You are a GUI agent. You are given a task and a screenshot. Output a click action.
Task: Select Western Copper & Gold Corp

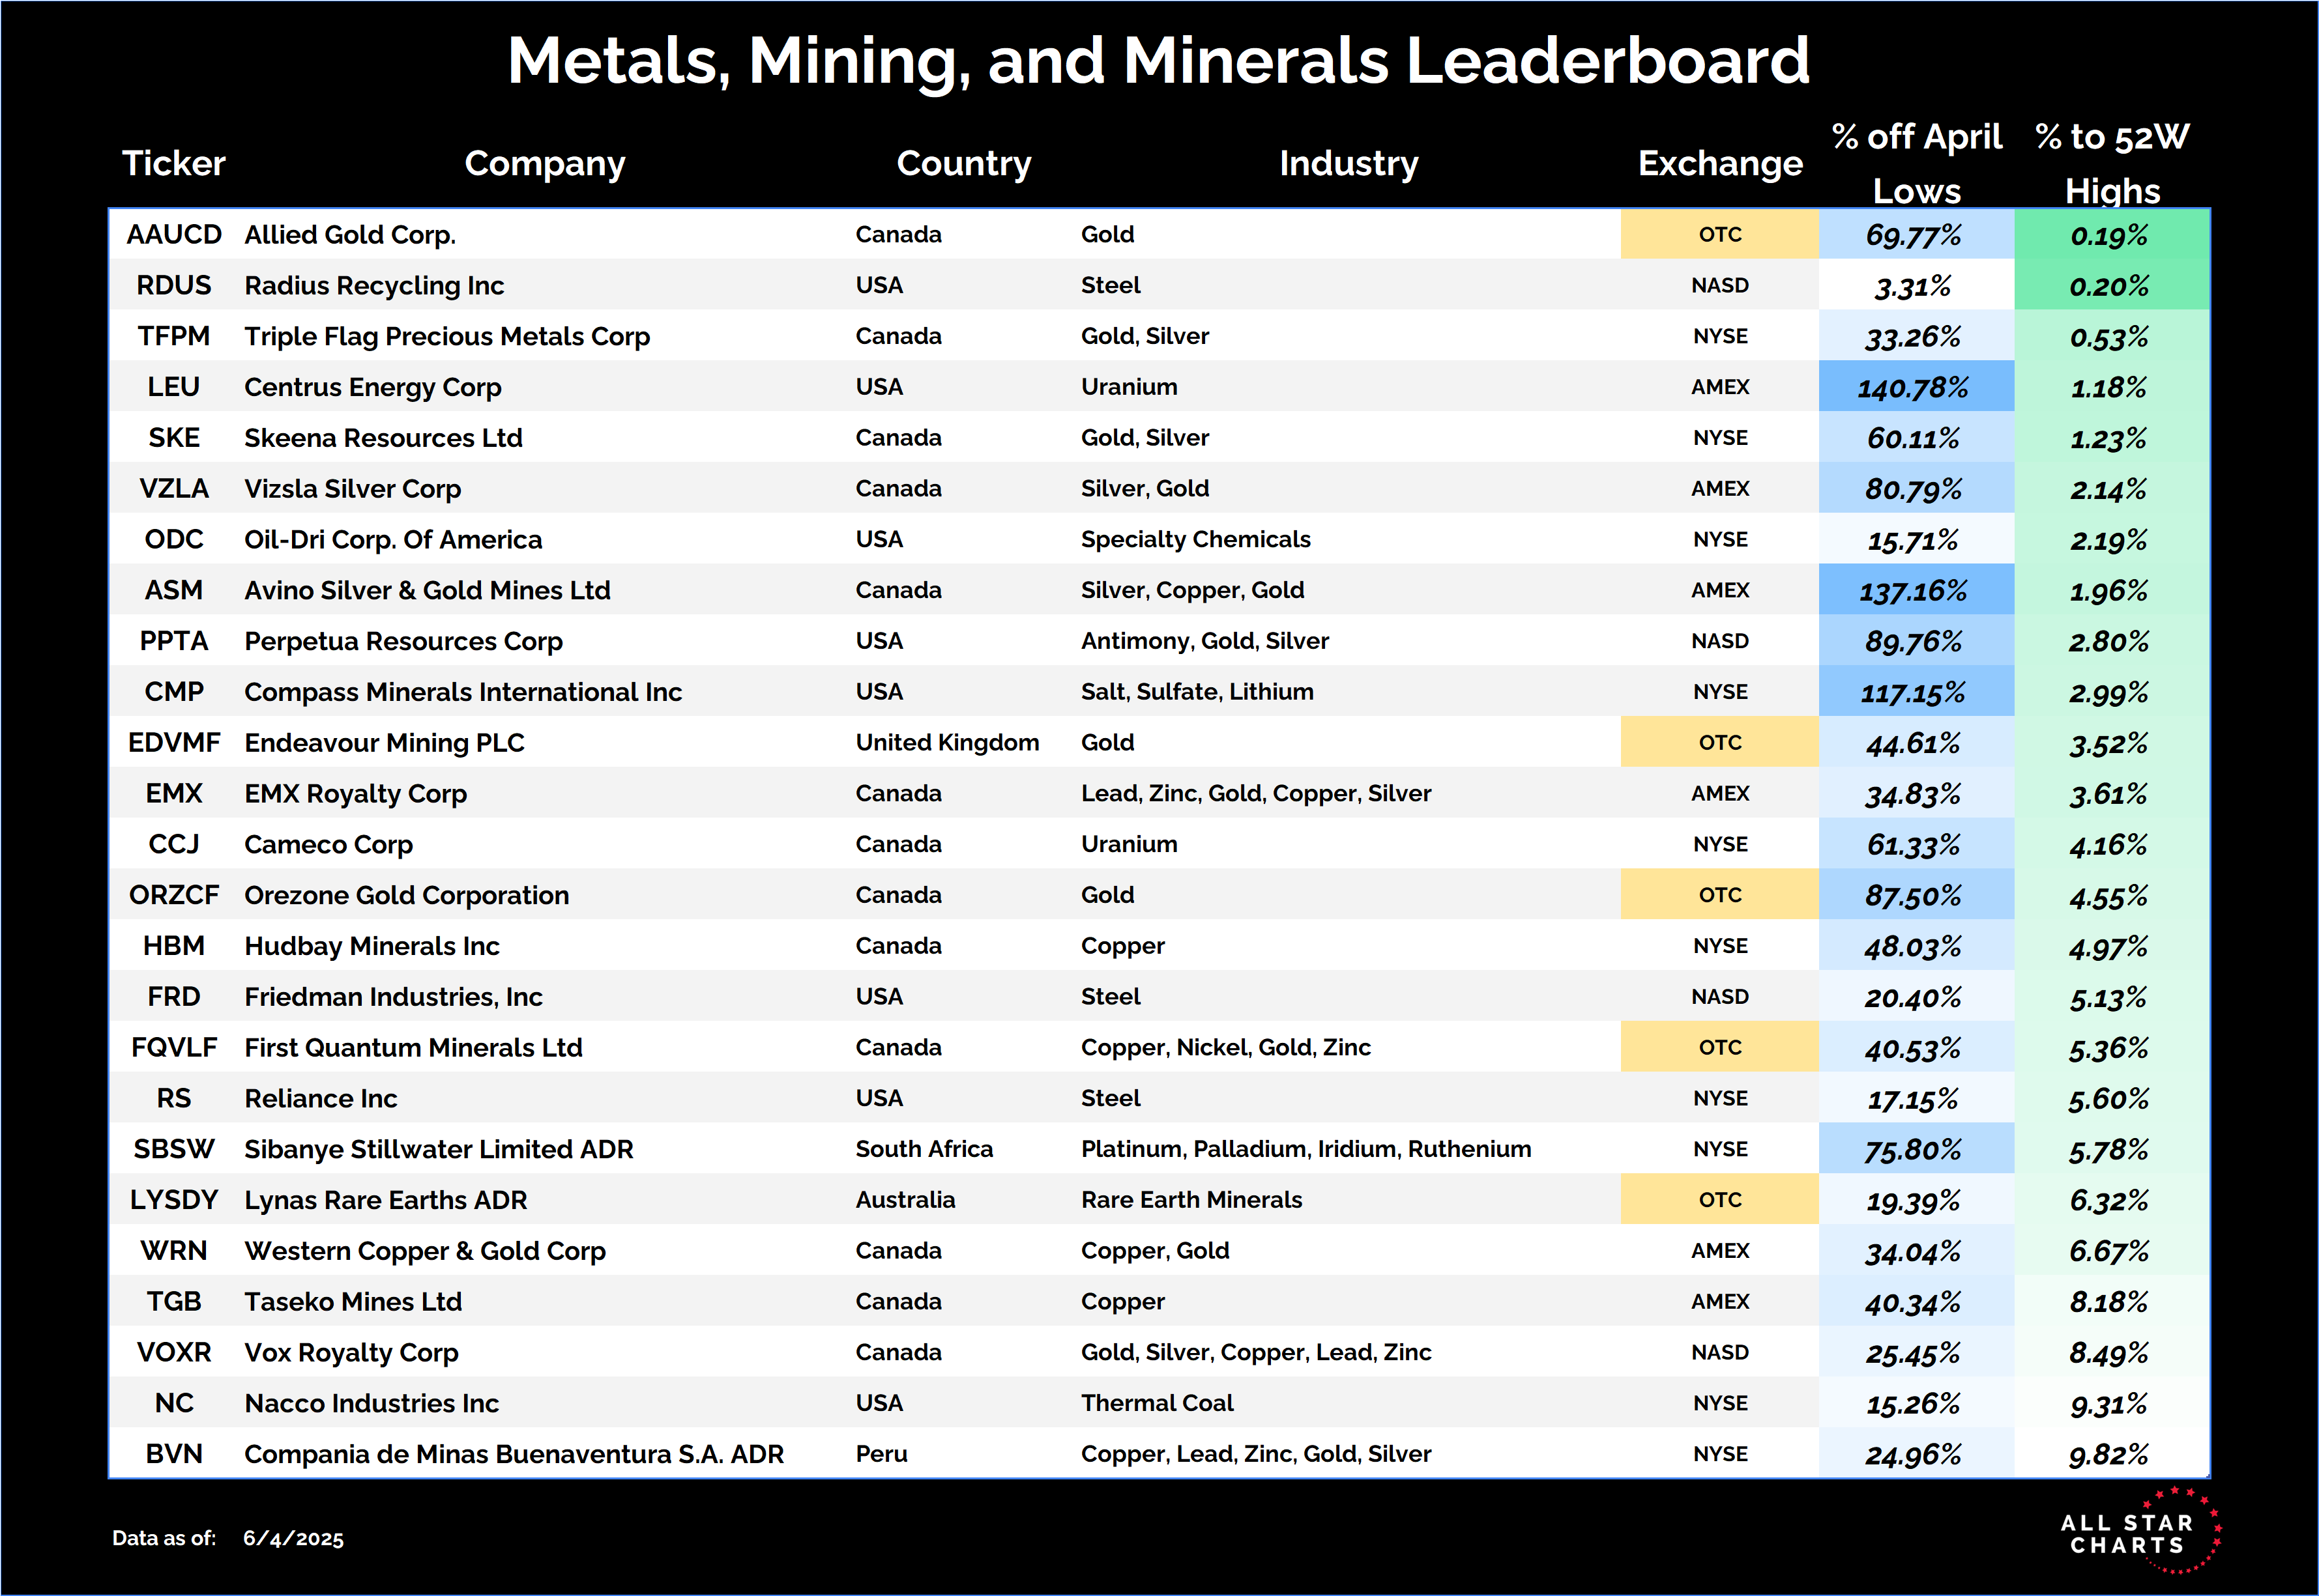click(425, 1251)
